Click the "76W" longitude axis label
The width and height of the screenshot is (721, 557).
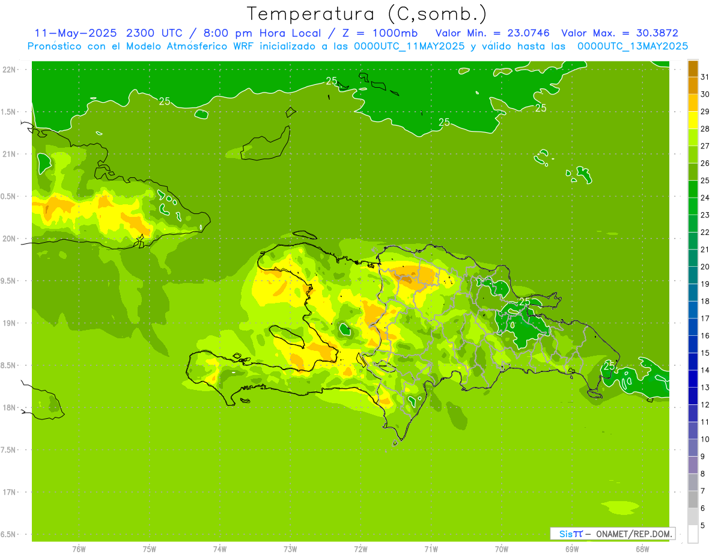pyautogui.click(x=79, y=549)
